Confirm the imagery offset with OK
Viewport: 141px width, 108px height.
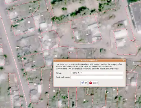[x=84, y=83]
